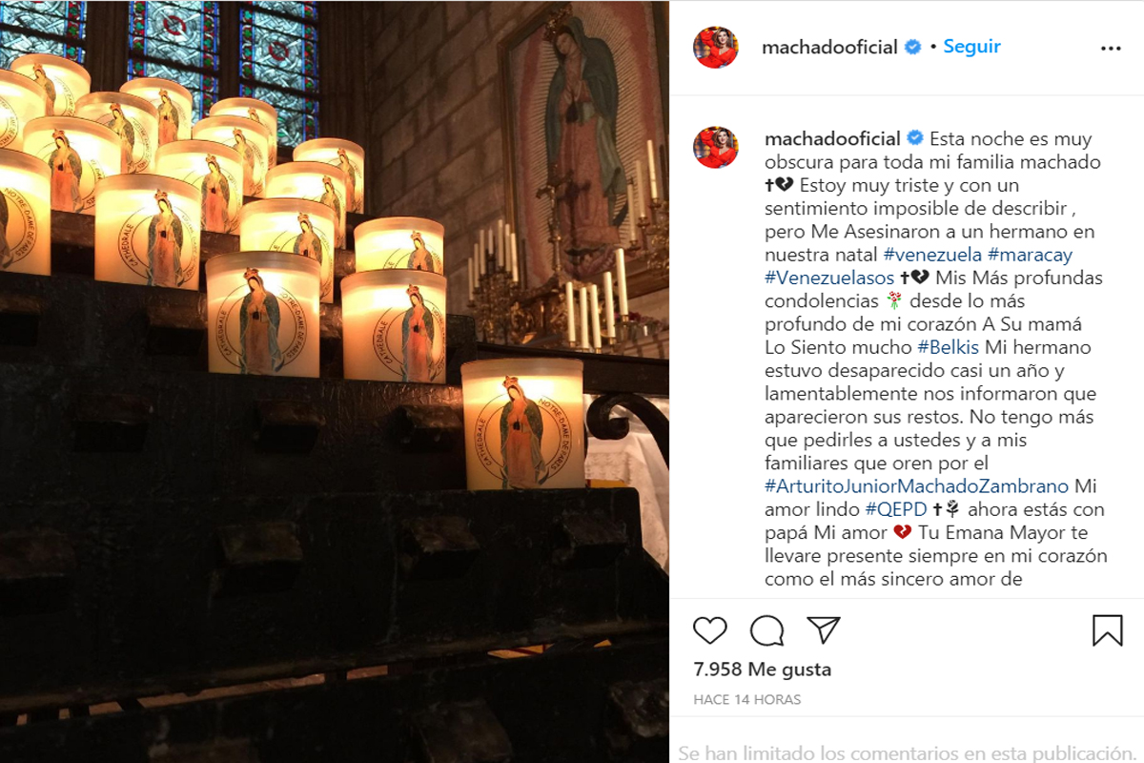Open #Belkis hashtag
Image resolution: width=1144 pixels, height=763 pixels.
click(950, 347)
